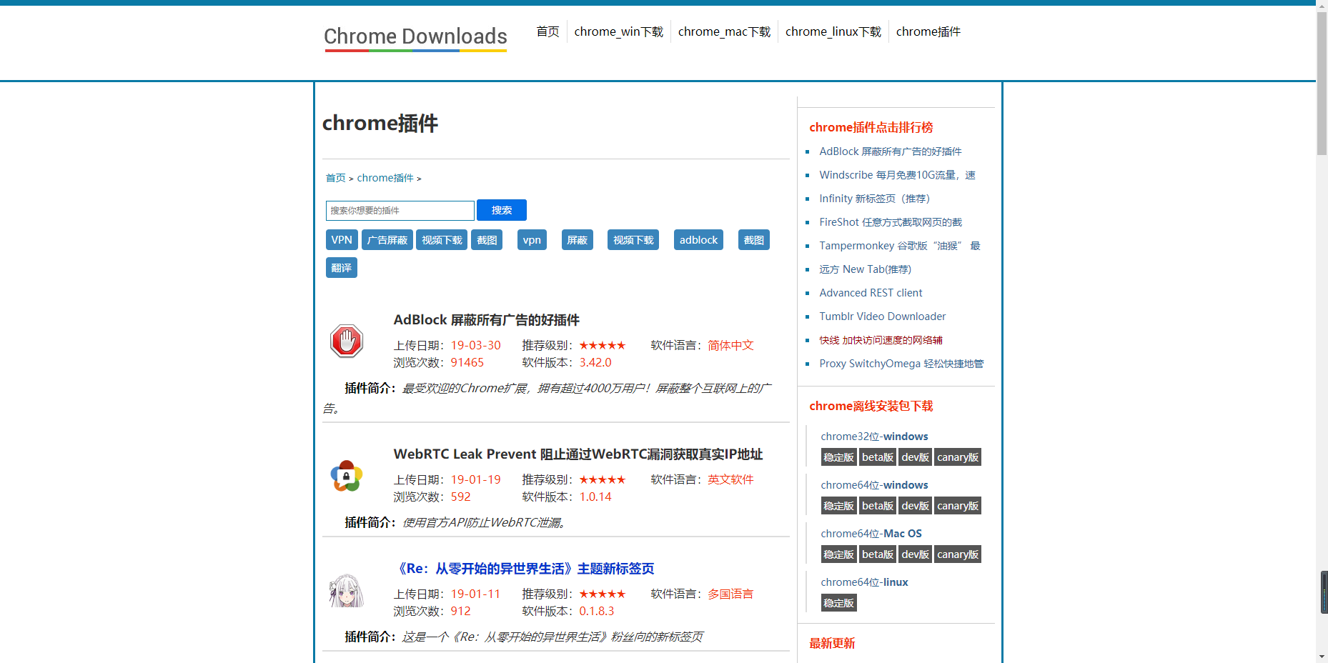Open the chrome_linux下载 nav item
The height and width of the screenshot is (663, 1328).
tap(833, 31)
